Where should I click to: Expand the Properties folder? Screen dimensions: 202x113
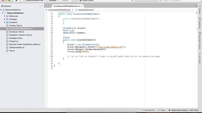point(5,22)
